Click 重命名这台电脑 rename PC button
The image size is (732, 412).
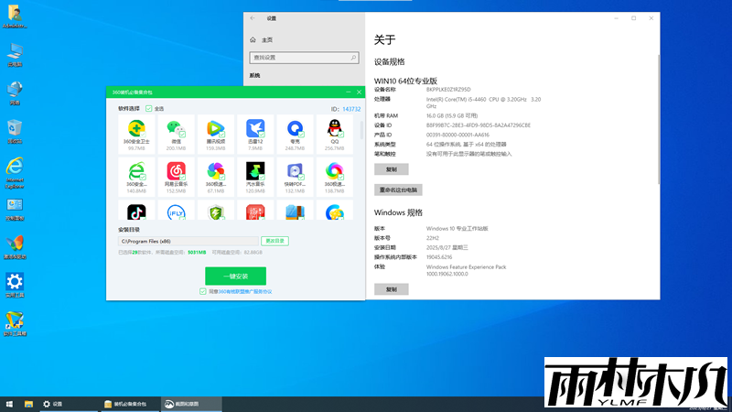pos(398,190)
